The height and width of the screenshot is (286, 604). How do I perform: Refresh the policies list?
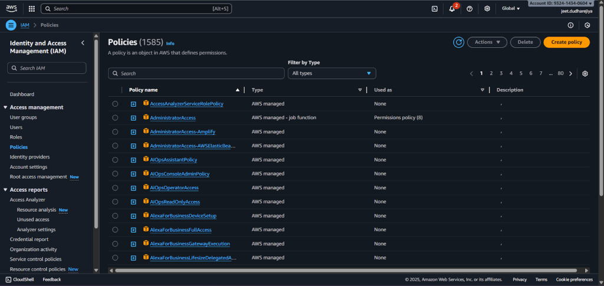point(458,42)
